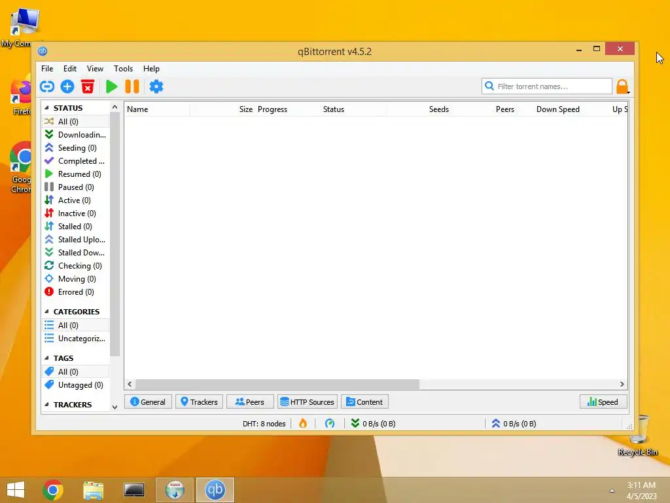Select the Uncategorized category filter
The image size is (670, 503).
(x=76, y=339)
